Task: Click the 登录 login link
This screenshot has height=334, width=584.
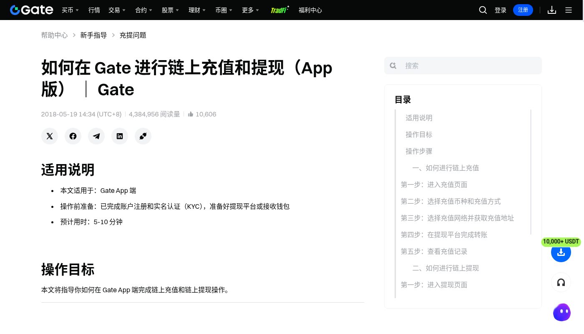Action: (501, 10)
